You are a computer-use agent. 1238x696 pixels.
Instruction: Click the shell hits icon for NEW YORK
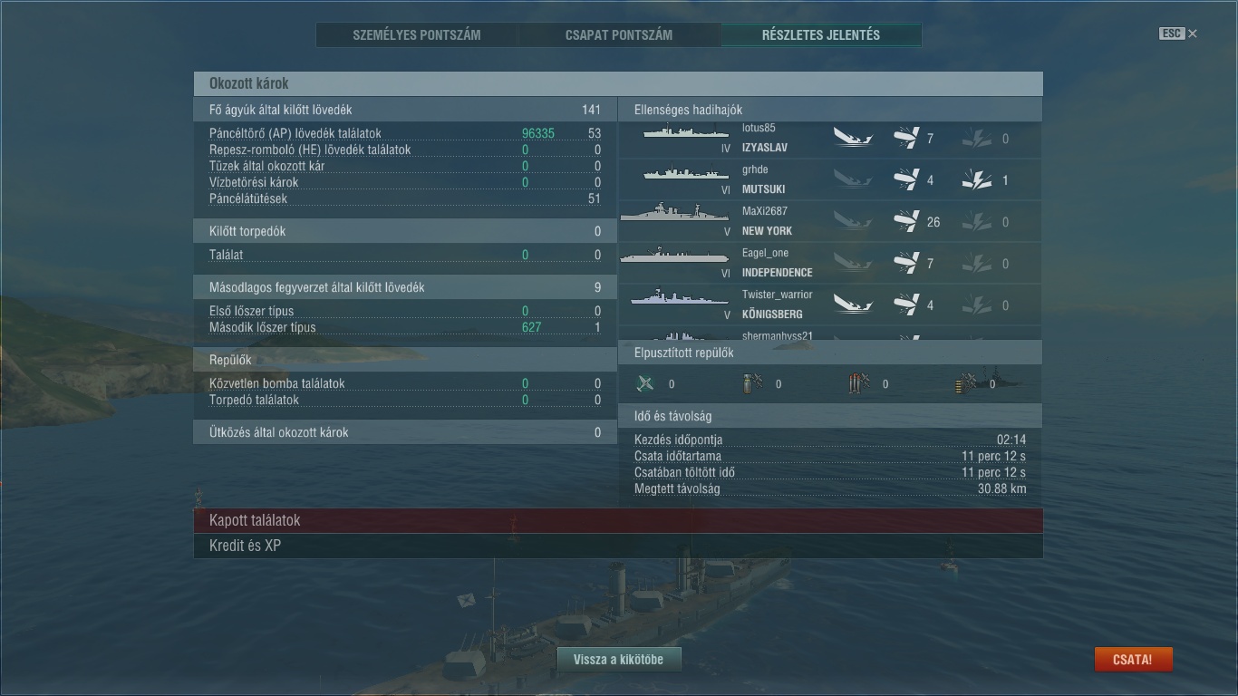tap(906, 221)
